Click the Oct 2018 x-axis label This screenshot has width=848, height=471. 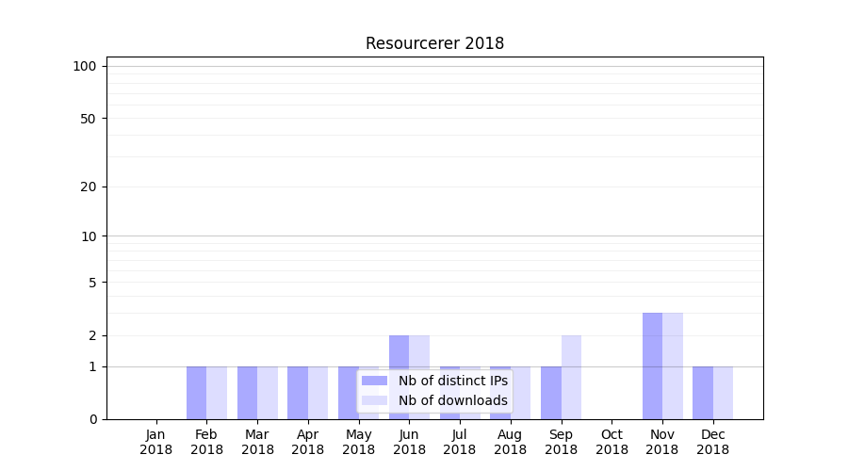[x=612, y=442]
